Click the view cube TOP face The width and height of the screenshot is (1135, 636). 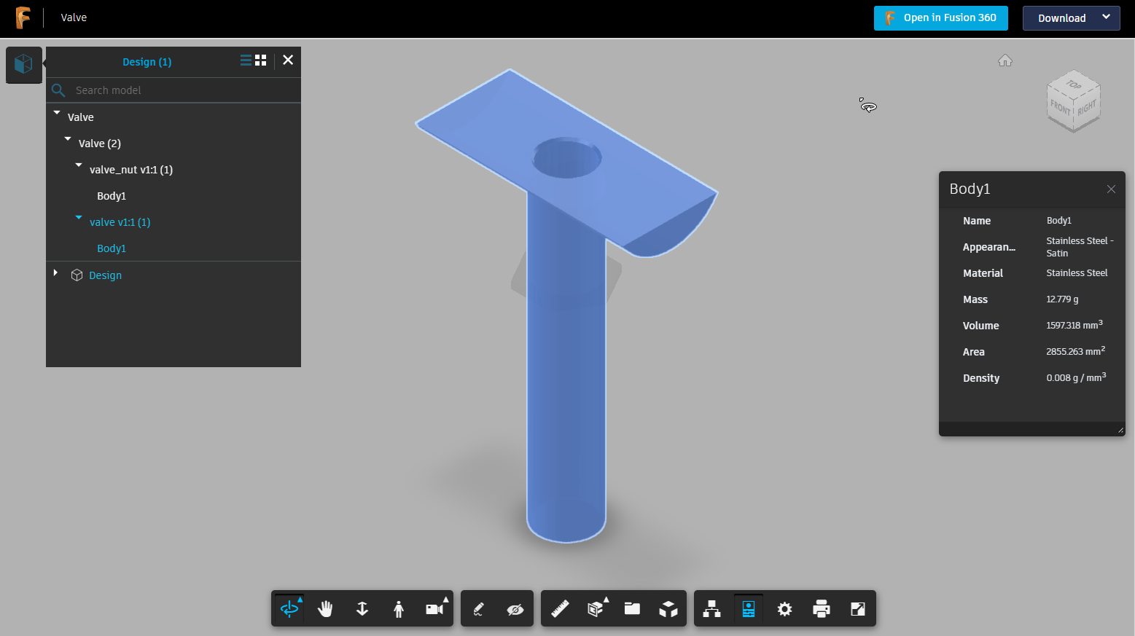click(x=1074, y=85)
